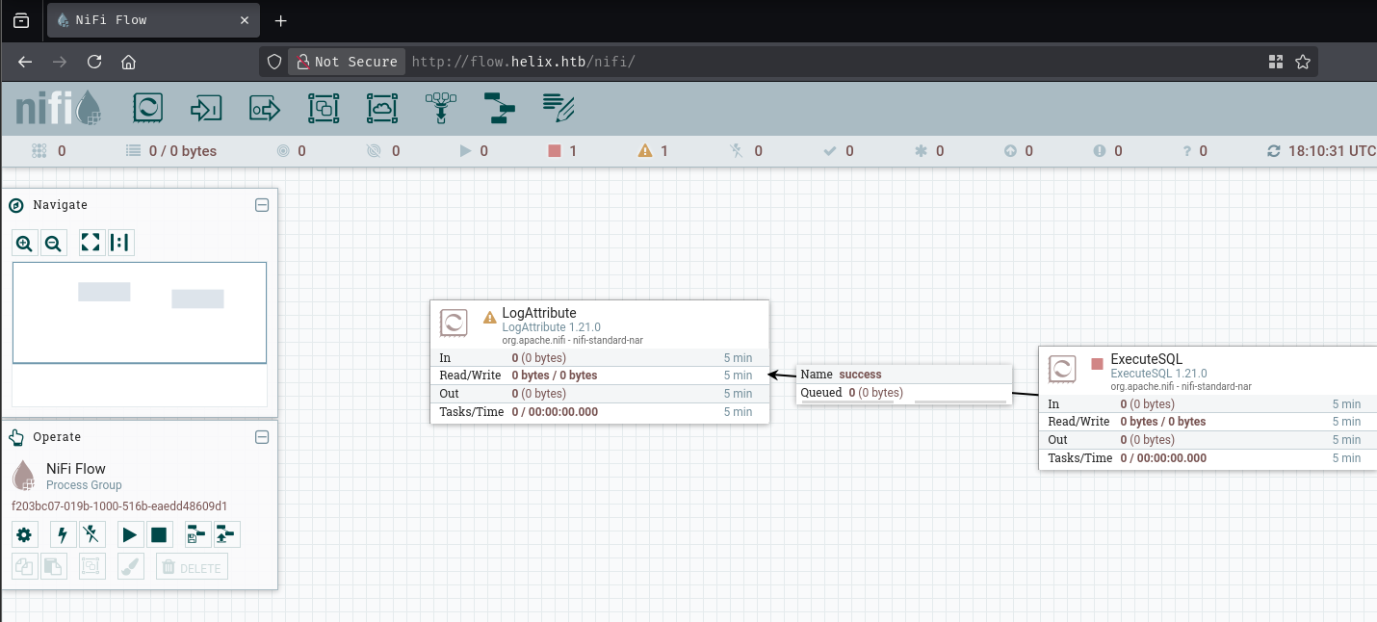Click the disabled components status icon
This screenshot has width=1377, height=622.
(x=736, y=151)
